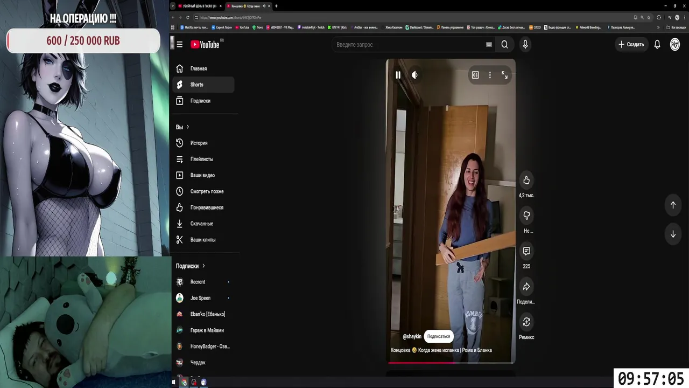Open the Short's three-dot options menu

(x=490, y=75)
